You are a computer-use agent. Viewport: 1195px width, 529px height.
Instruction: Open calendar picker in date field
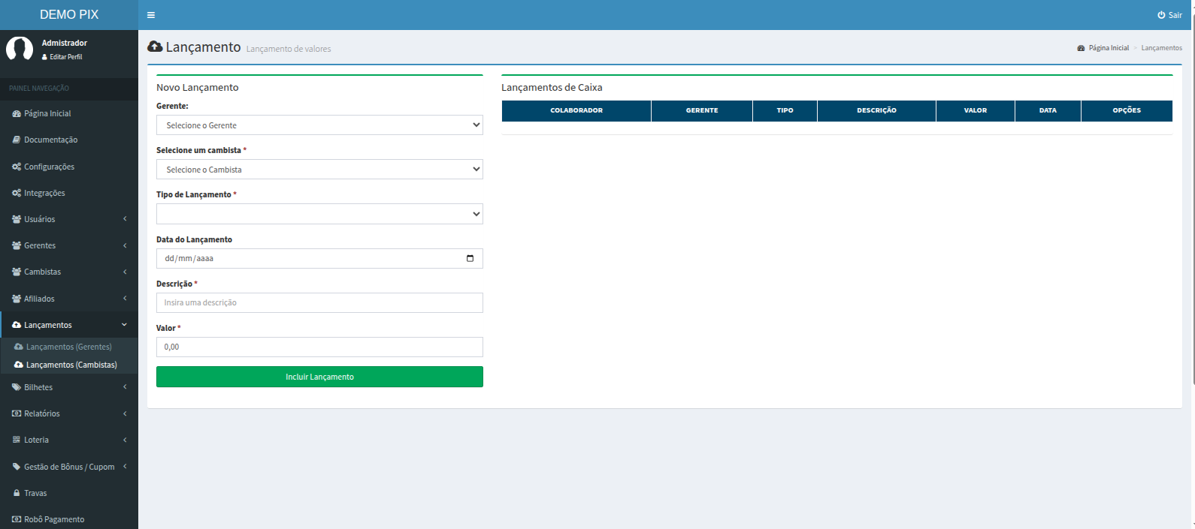coord(470,258)
